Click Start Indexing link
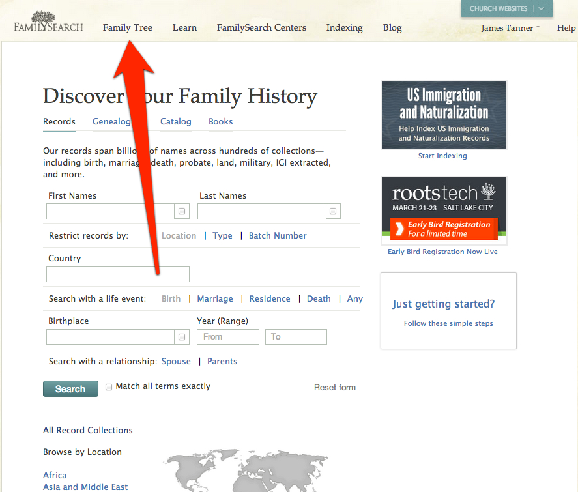The width and height of the screenshot is (578, 492). [x=442, y=156]
